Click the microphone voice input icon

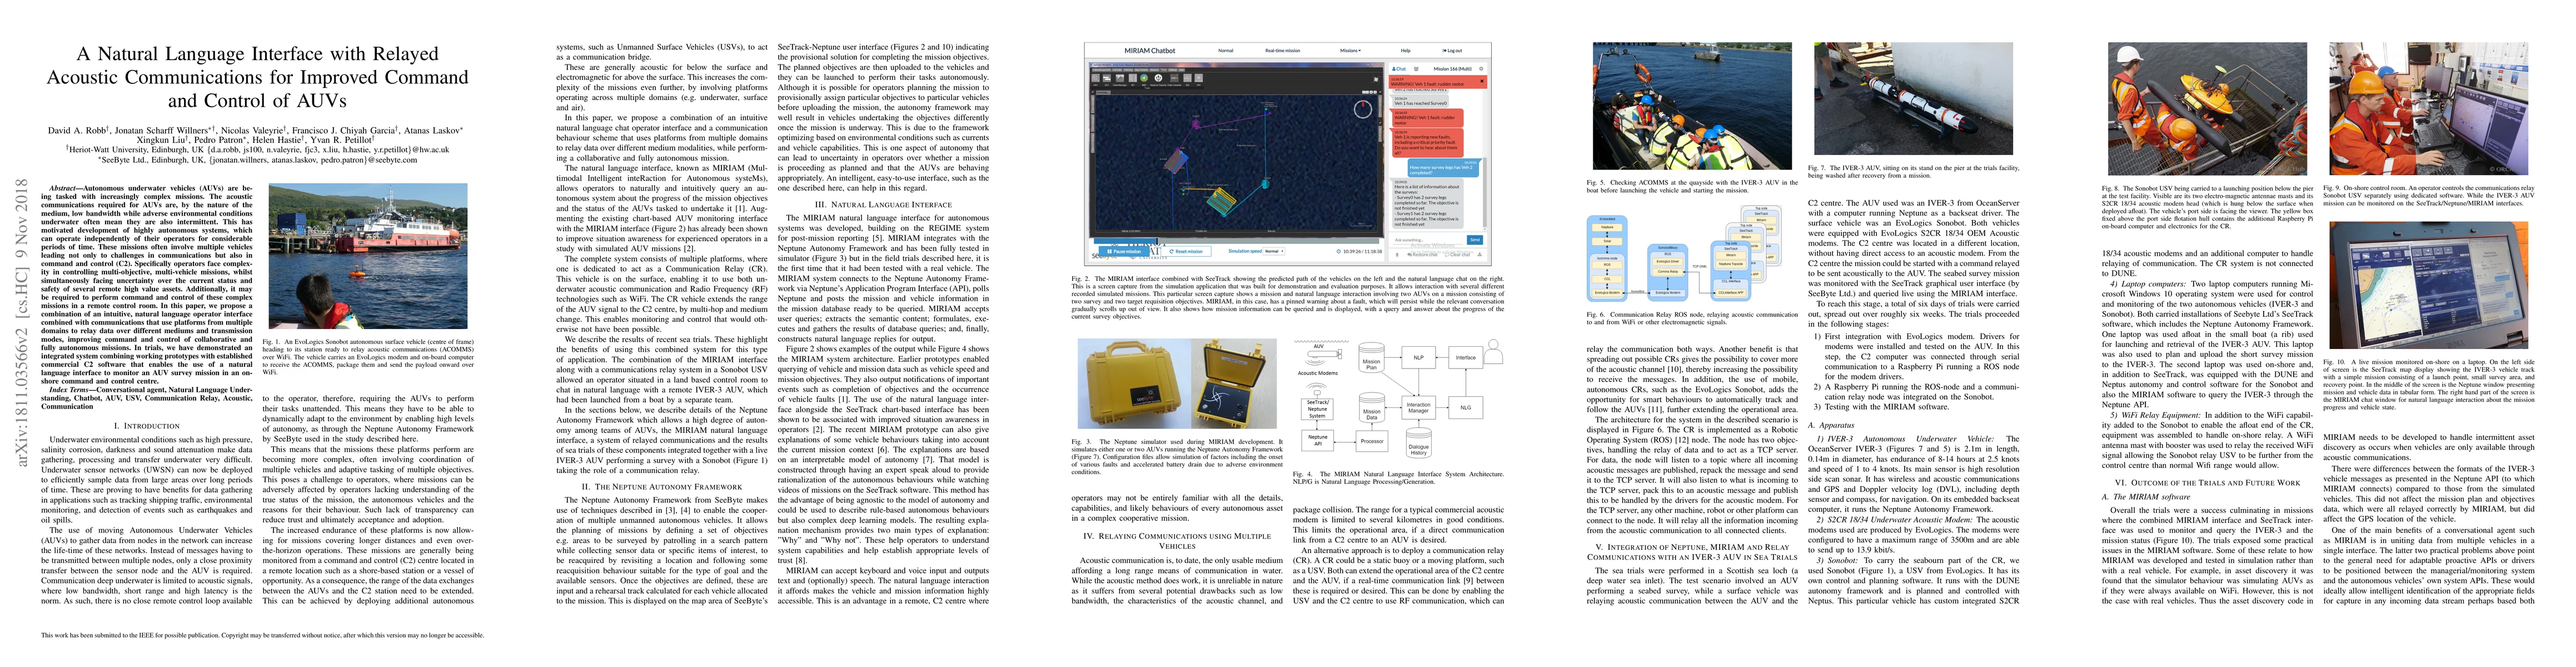point(1397,255)
